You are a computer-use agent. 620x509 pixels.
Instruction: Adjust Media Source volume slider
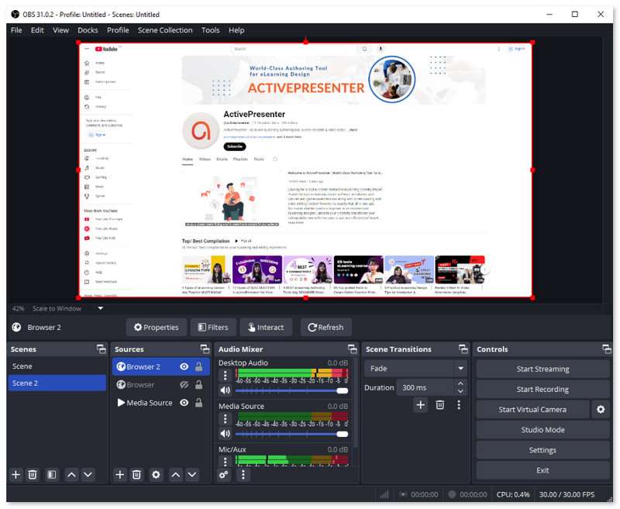click(292, 434)
